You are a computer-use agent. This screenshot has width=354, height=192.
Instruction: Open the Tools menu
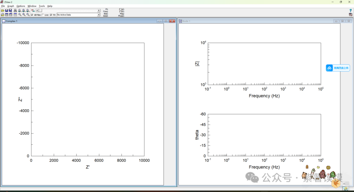[42, 6]
